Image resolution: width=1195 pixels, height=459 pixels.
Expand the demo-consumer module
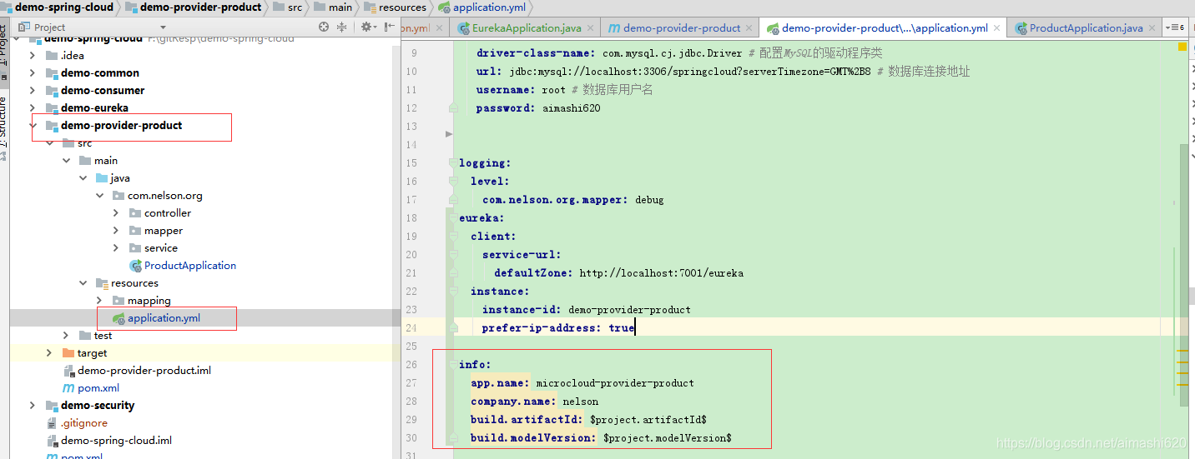pyautogui.click(x=33, y=91)
